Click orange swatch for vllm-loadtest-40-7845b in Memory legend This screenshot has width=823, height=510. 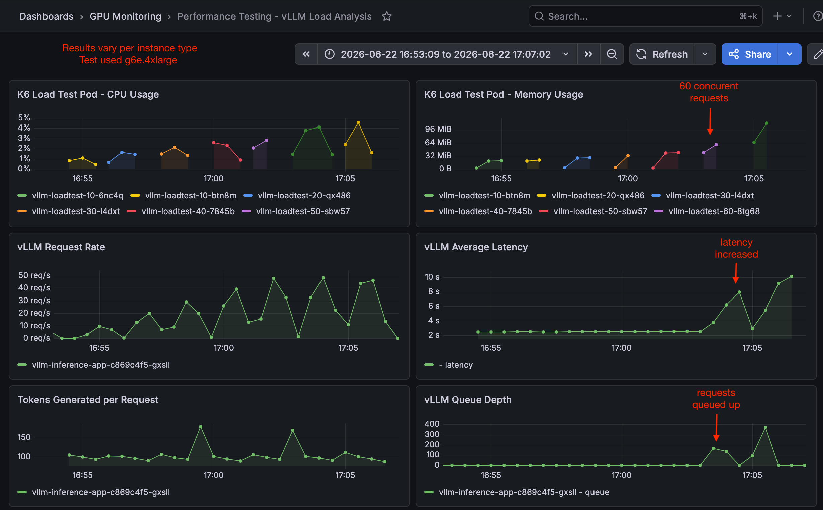click(429, 211)
